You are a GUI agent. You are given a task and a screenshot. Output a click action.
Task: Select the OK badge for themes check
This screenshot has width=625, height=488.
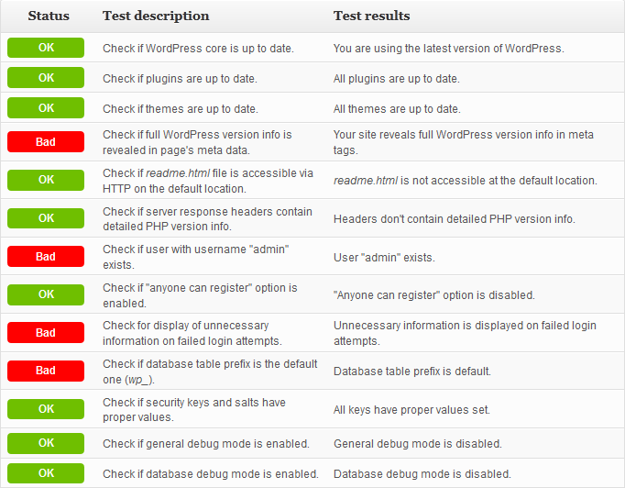pyautogui.click(x=46, y=108)
